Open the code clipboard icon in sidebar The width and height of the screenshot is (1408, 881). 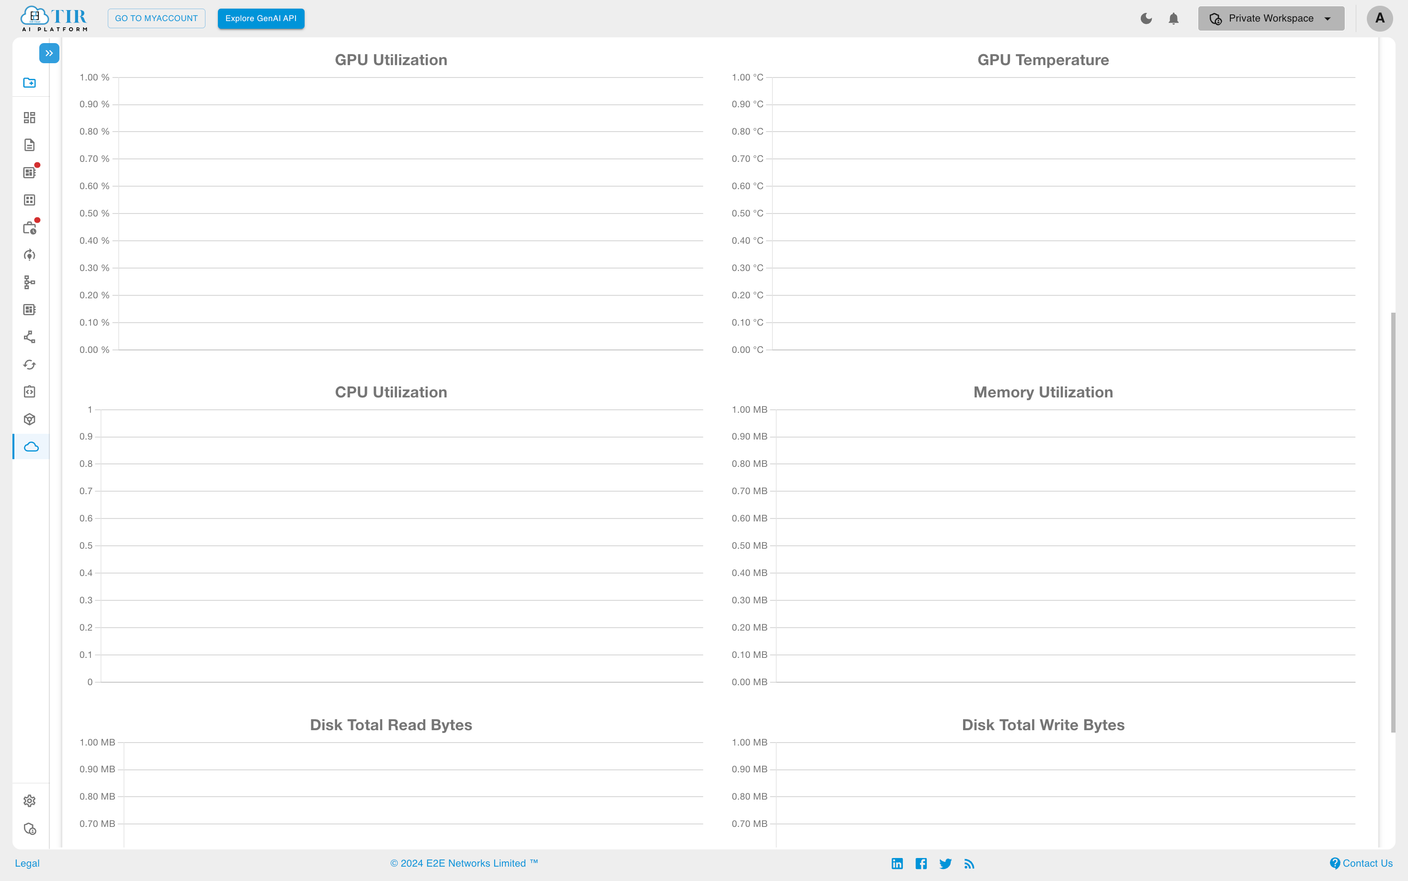click(30, 392)
